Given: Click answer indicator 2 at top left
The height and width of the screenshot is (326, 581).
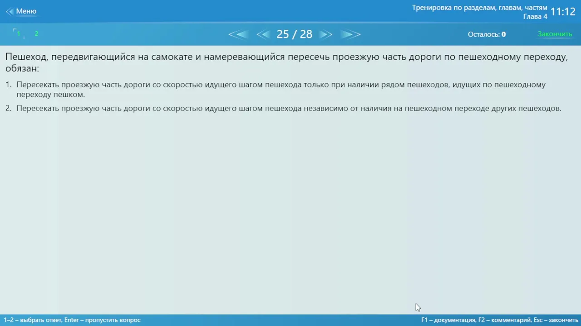Looking at the screenshot, I should [36, 34].
